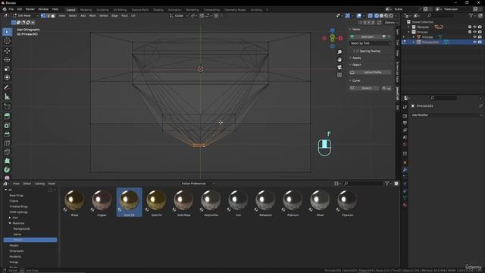Click the zoom magnifier viewport gizmo
Image resolution: width=485 pixels, height=273 pixels.
pyautogui.click(x=339, y=52)
